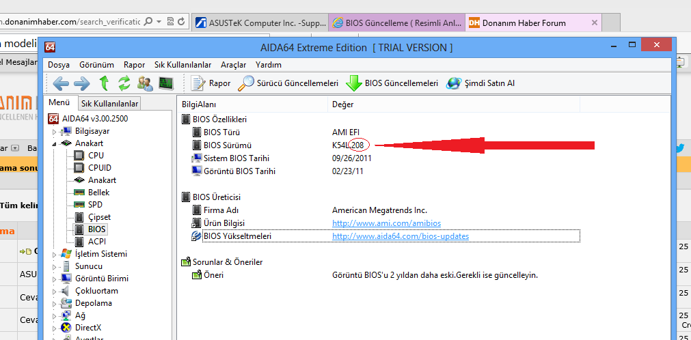
Task: Click Şimdi Satın Al purchase button
Action: pyautogui.click(x=480, y=83)
